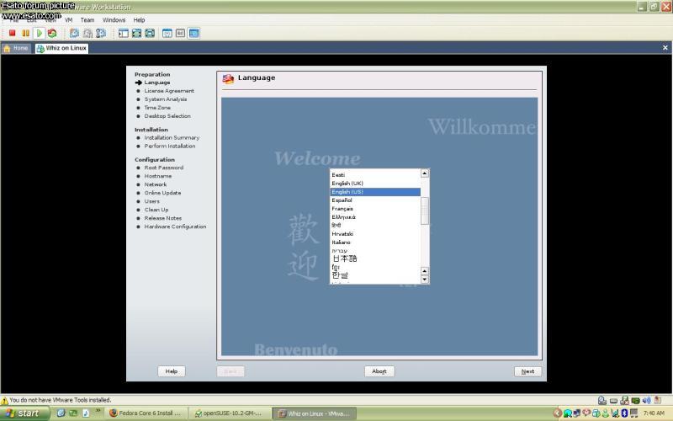Select Japanese 日本語 in the language list
The image size is (673, 421).
coord(375,258)
